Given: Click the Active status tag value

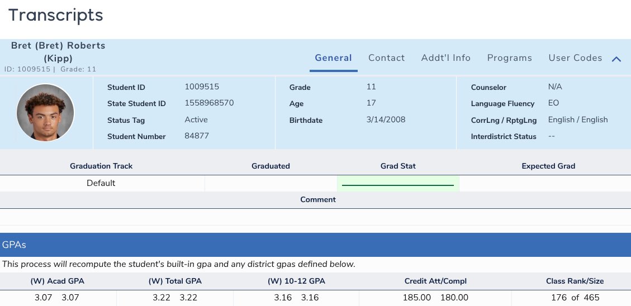Looking at the screenshot, I should point(196,119).
